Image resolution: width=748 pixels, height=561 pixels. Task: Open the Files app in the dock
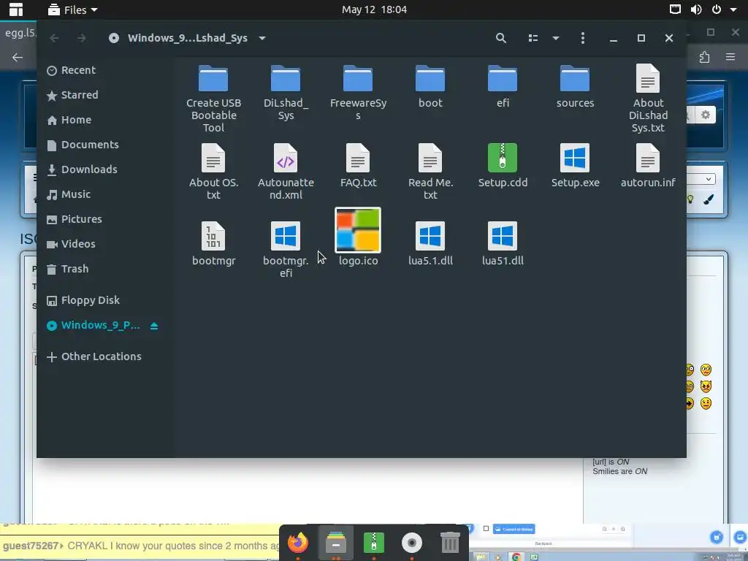click(336, 543)
